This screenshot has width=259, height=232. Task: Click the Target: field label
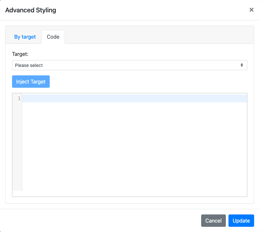(20, 54)
